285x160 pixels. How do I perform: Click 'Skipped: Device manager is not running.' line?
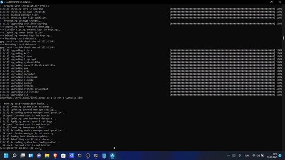pos(28,133)
